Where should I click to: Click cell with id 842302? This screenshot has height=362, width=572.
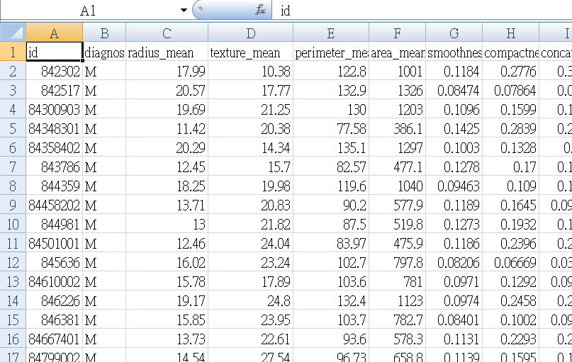tap(55, 71)
